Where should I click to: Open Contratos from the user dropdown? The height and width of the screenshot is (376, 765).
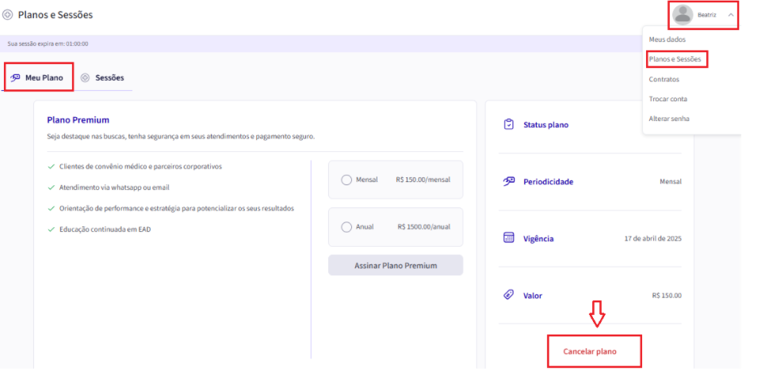click(664, 79)
